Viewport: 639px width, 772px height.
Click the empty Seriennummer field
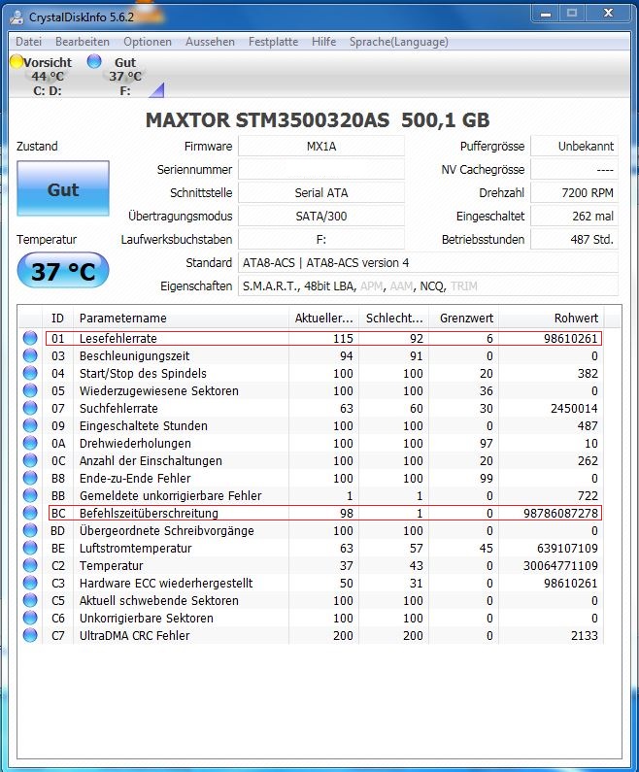coord(321,169)
